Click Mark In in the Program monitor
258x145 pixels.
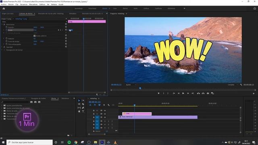pyautogui.click(x=164, y=93)
